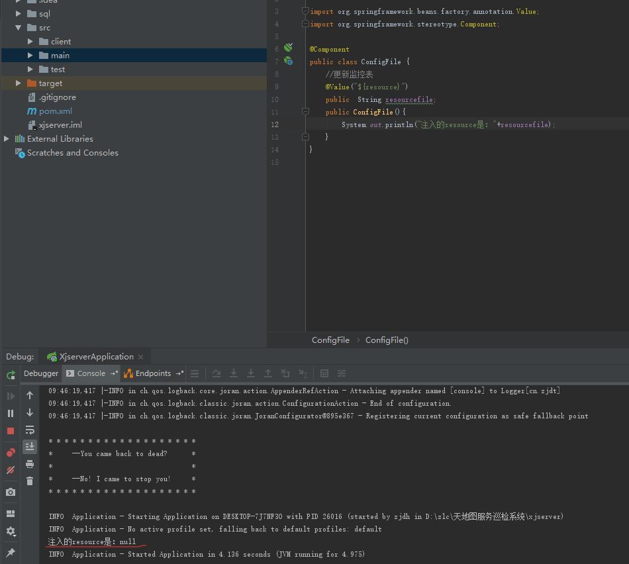The height and width of the screenshot is (564, 629).
Task: Open pom.xml file
Action: [56, 111]
